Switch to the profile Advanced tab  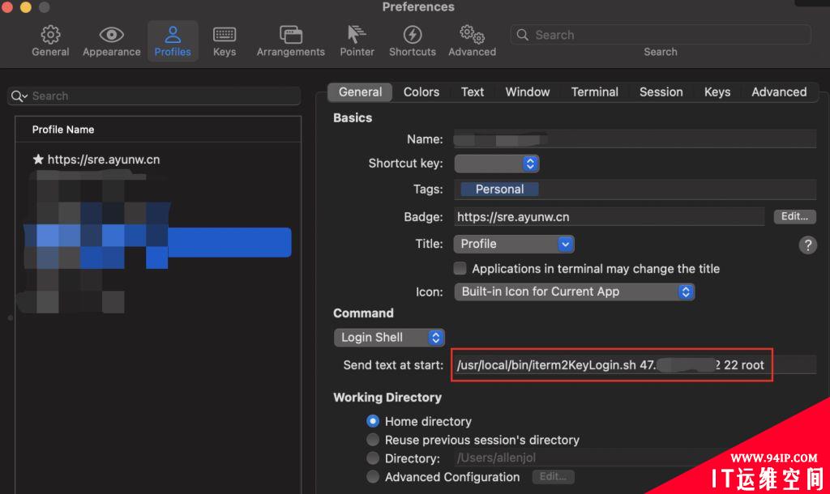[x=779, y=92]
